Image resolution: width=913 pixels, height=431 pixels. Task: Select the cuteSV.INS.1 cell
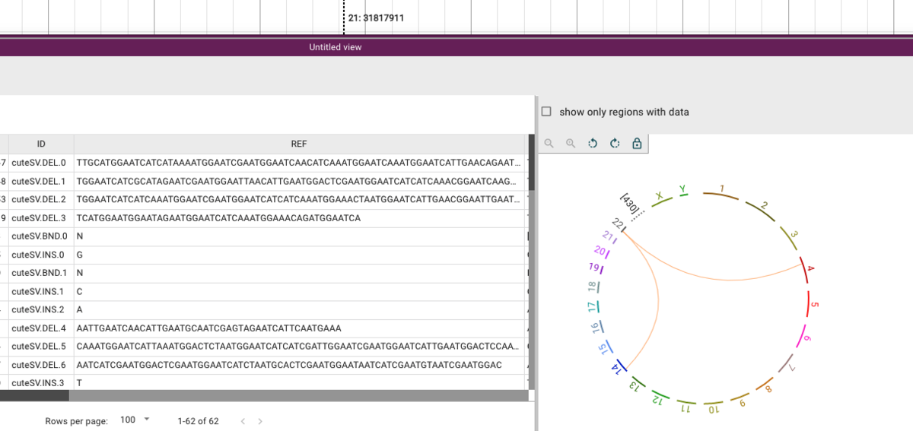41,291
